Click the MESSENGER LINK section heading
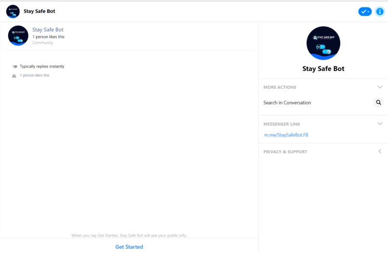 coord(282,124)
